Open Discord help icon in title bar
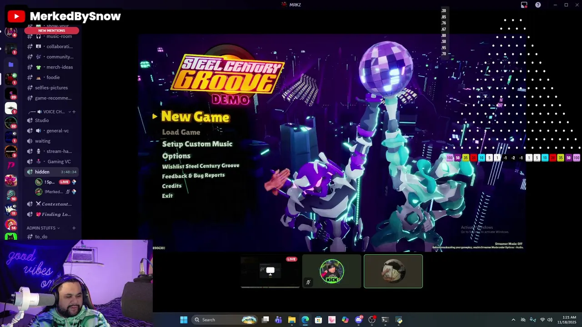582x327 pixels. point(538,5)
